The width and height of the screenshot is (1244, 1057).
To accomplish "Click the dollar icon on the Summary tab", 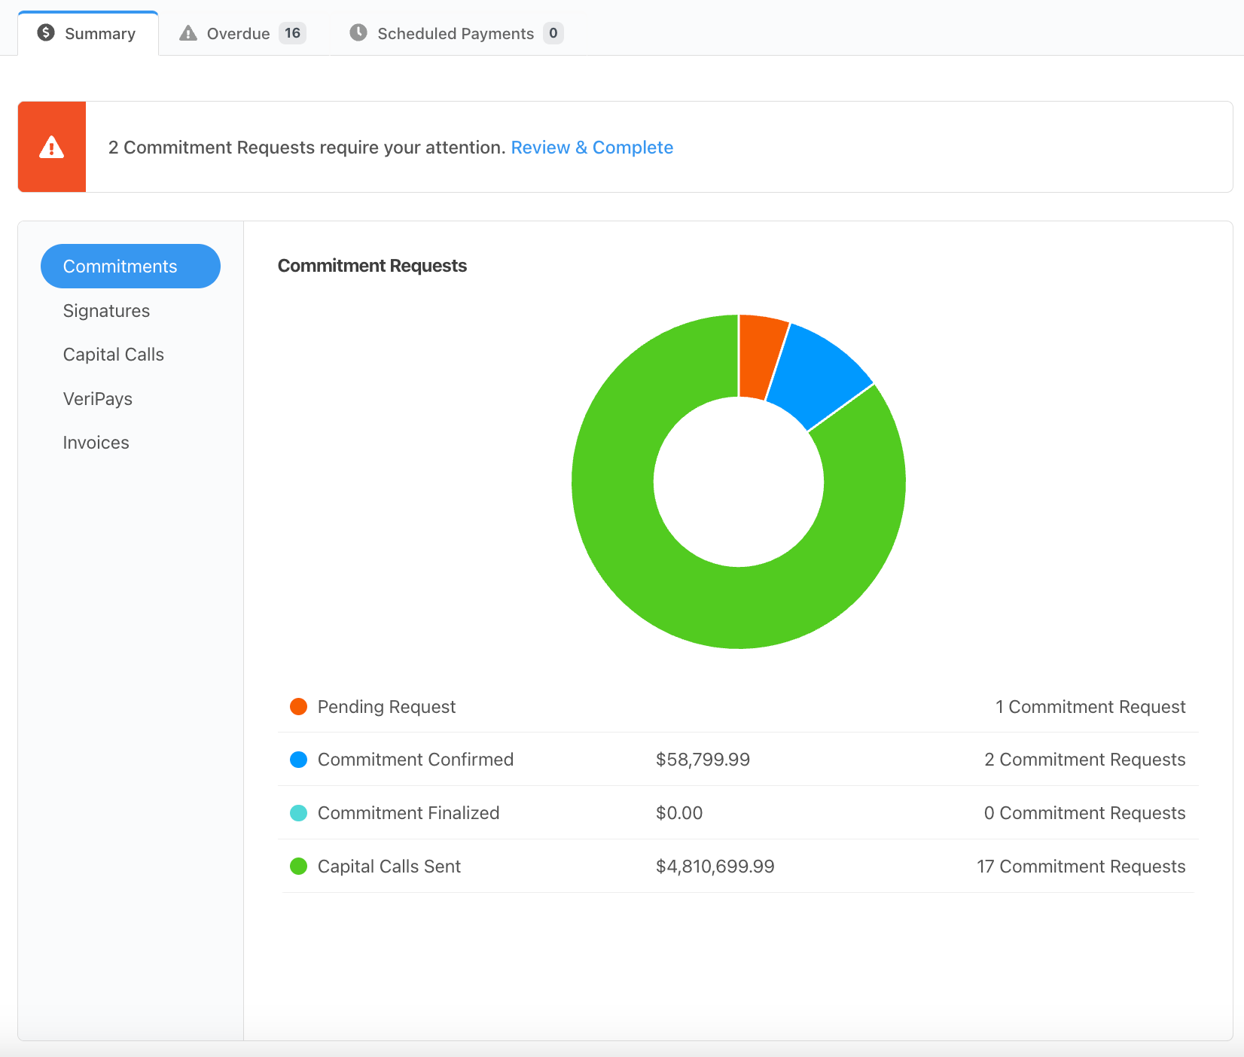I will click(44, 32).
